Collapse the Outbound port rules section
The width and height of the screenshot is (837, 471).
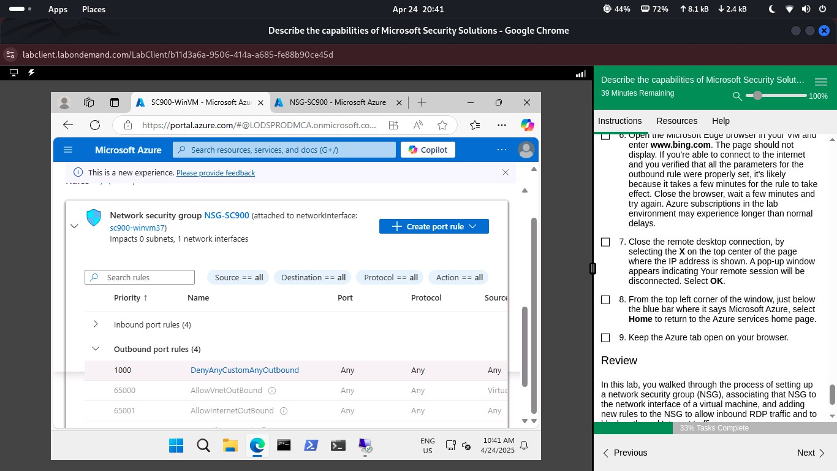coord(96,349)
